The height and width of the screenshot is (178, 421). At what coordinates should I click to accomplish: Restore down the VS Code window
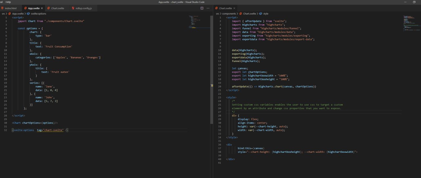(414, 2)
